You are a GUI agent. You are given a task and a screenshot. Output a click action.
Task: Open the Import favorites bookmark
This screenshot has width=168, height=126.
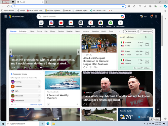click(8, 10)
